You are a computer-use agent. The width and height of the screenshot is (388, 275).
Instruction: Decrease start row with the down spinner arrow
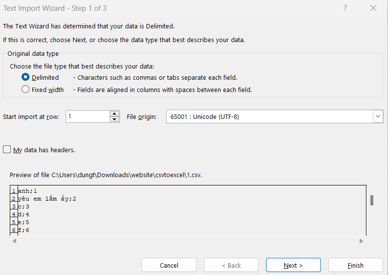coord(115,119)
